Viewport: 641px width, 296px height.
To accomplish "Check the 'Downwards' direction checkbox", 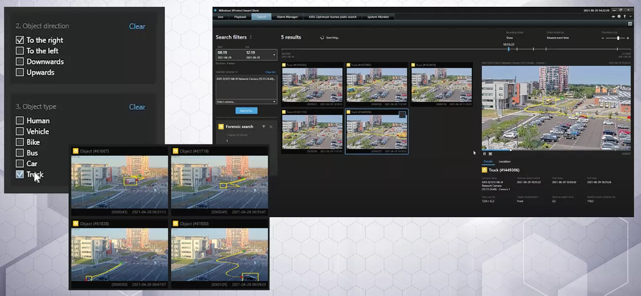I will pyautogui.click(x=20, y=61).
